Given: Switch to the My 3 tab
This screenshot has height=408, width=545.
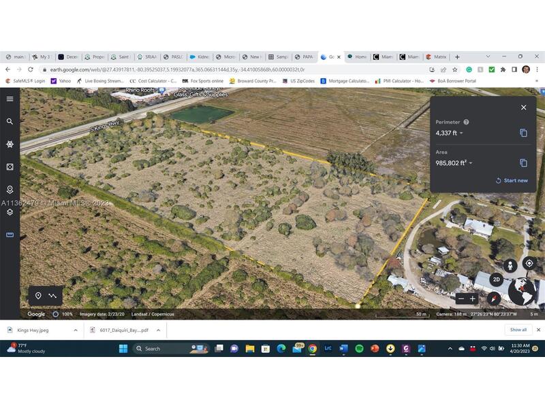Looking at the screenshot, I should click(42, 57).
